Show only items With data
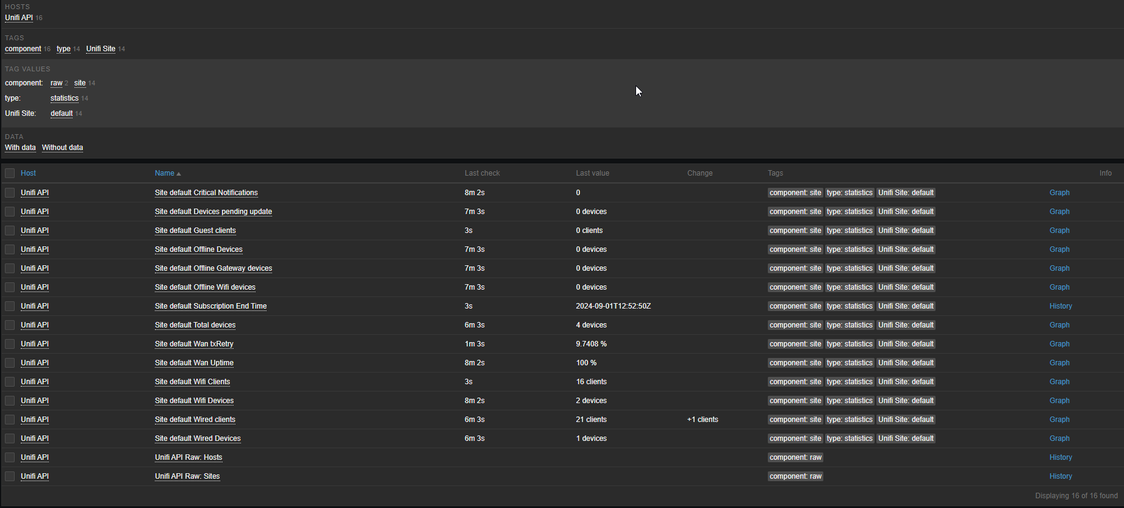1124x508 pixels. (x=20, y=148)
